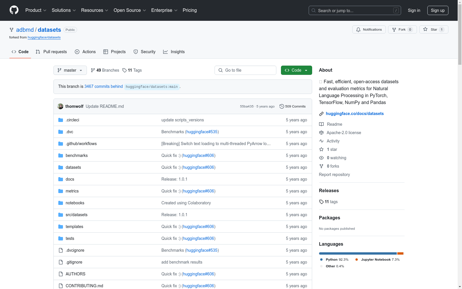The height and width of the screenshot is (289, 462).
Task: Go to the Security tab
Action: [144, 52]
